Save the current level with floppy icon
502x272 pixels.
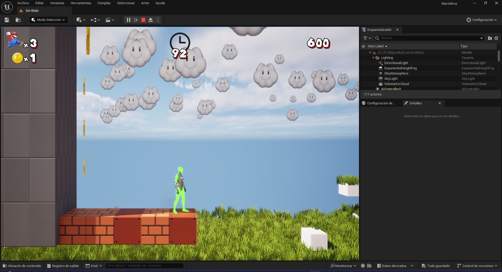7,20
